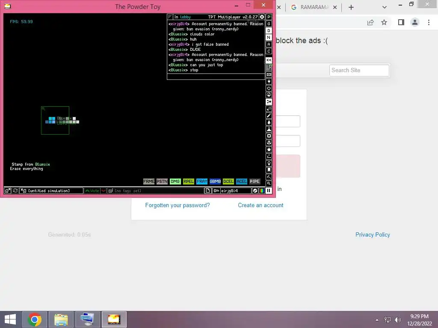
Task: Select the Electronics plug category icon
Action: point(269,81)
